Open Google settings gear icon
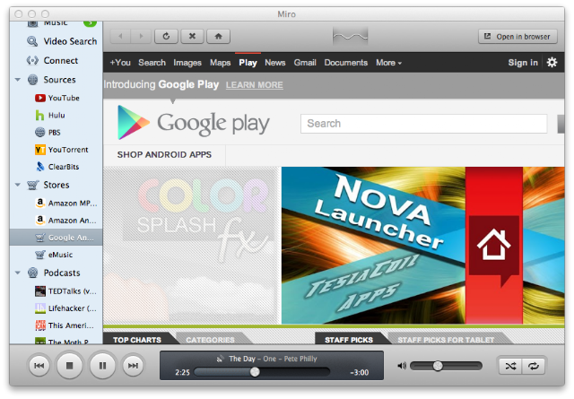Screen dimensions: 574x399 (552, 62)
